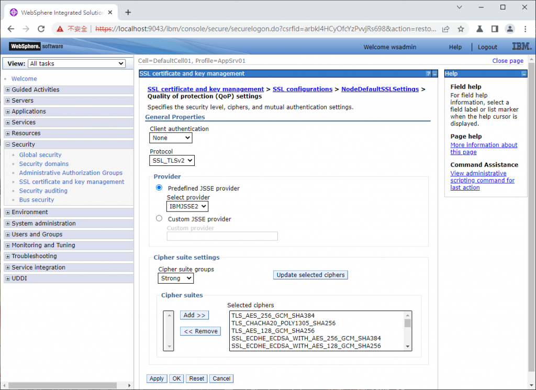The image size is (536, 390).
Task: Open Security auditing in the navigation
Action: point(43,191)
